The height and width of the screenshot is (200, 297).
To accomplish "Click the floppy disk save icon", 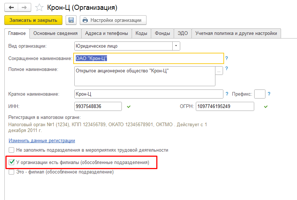I will pyautogui.click(x=71, y=20).
